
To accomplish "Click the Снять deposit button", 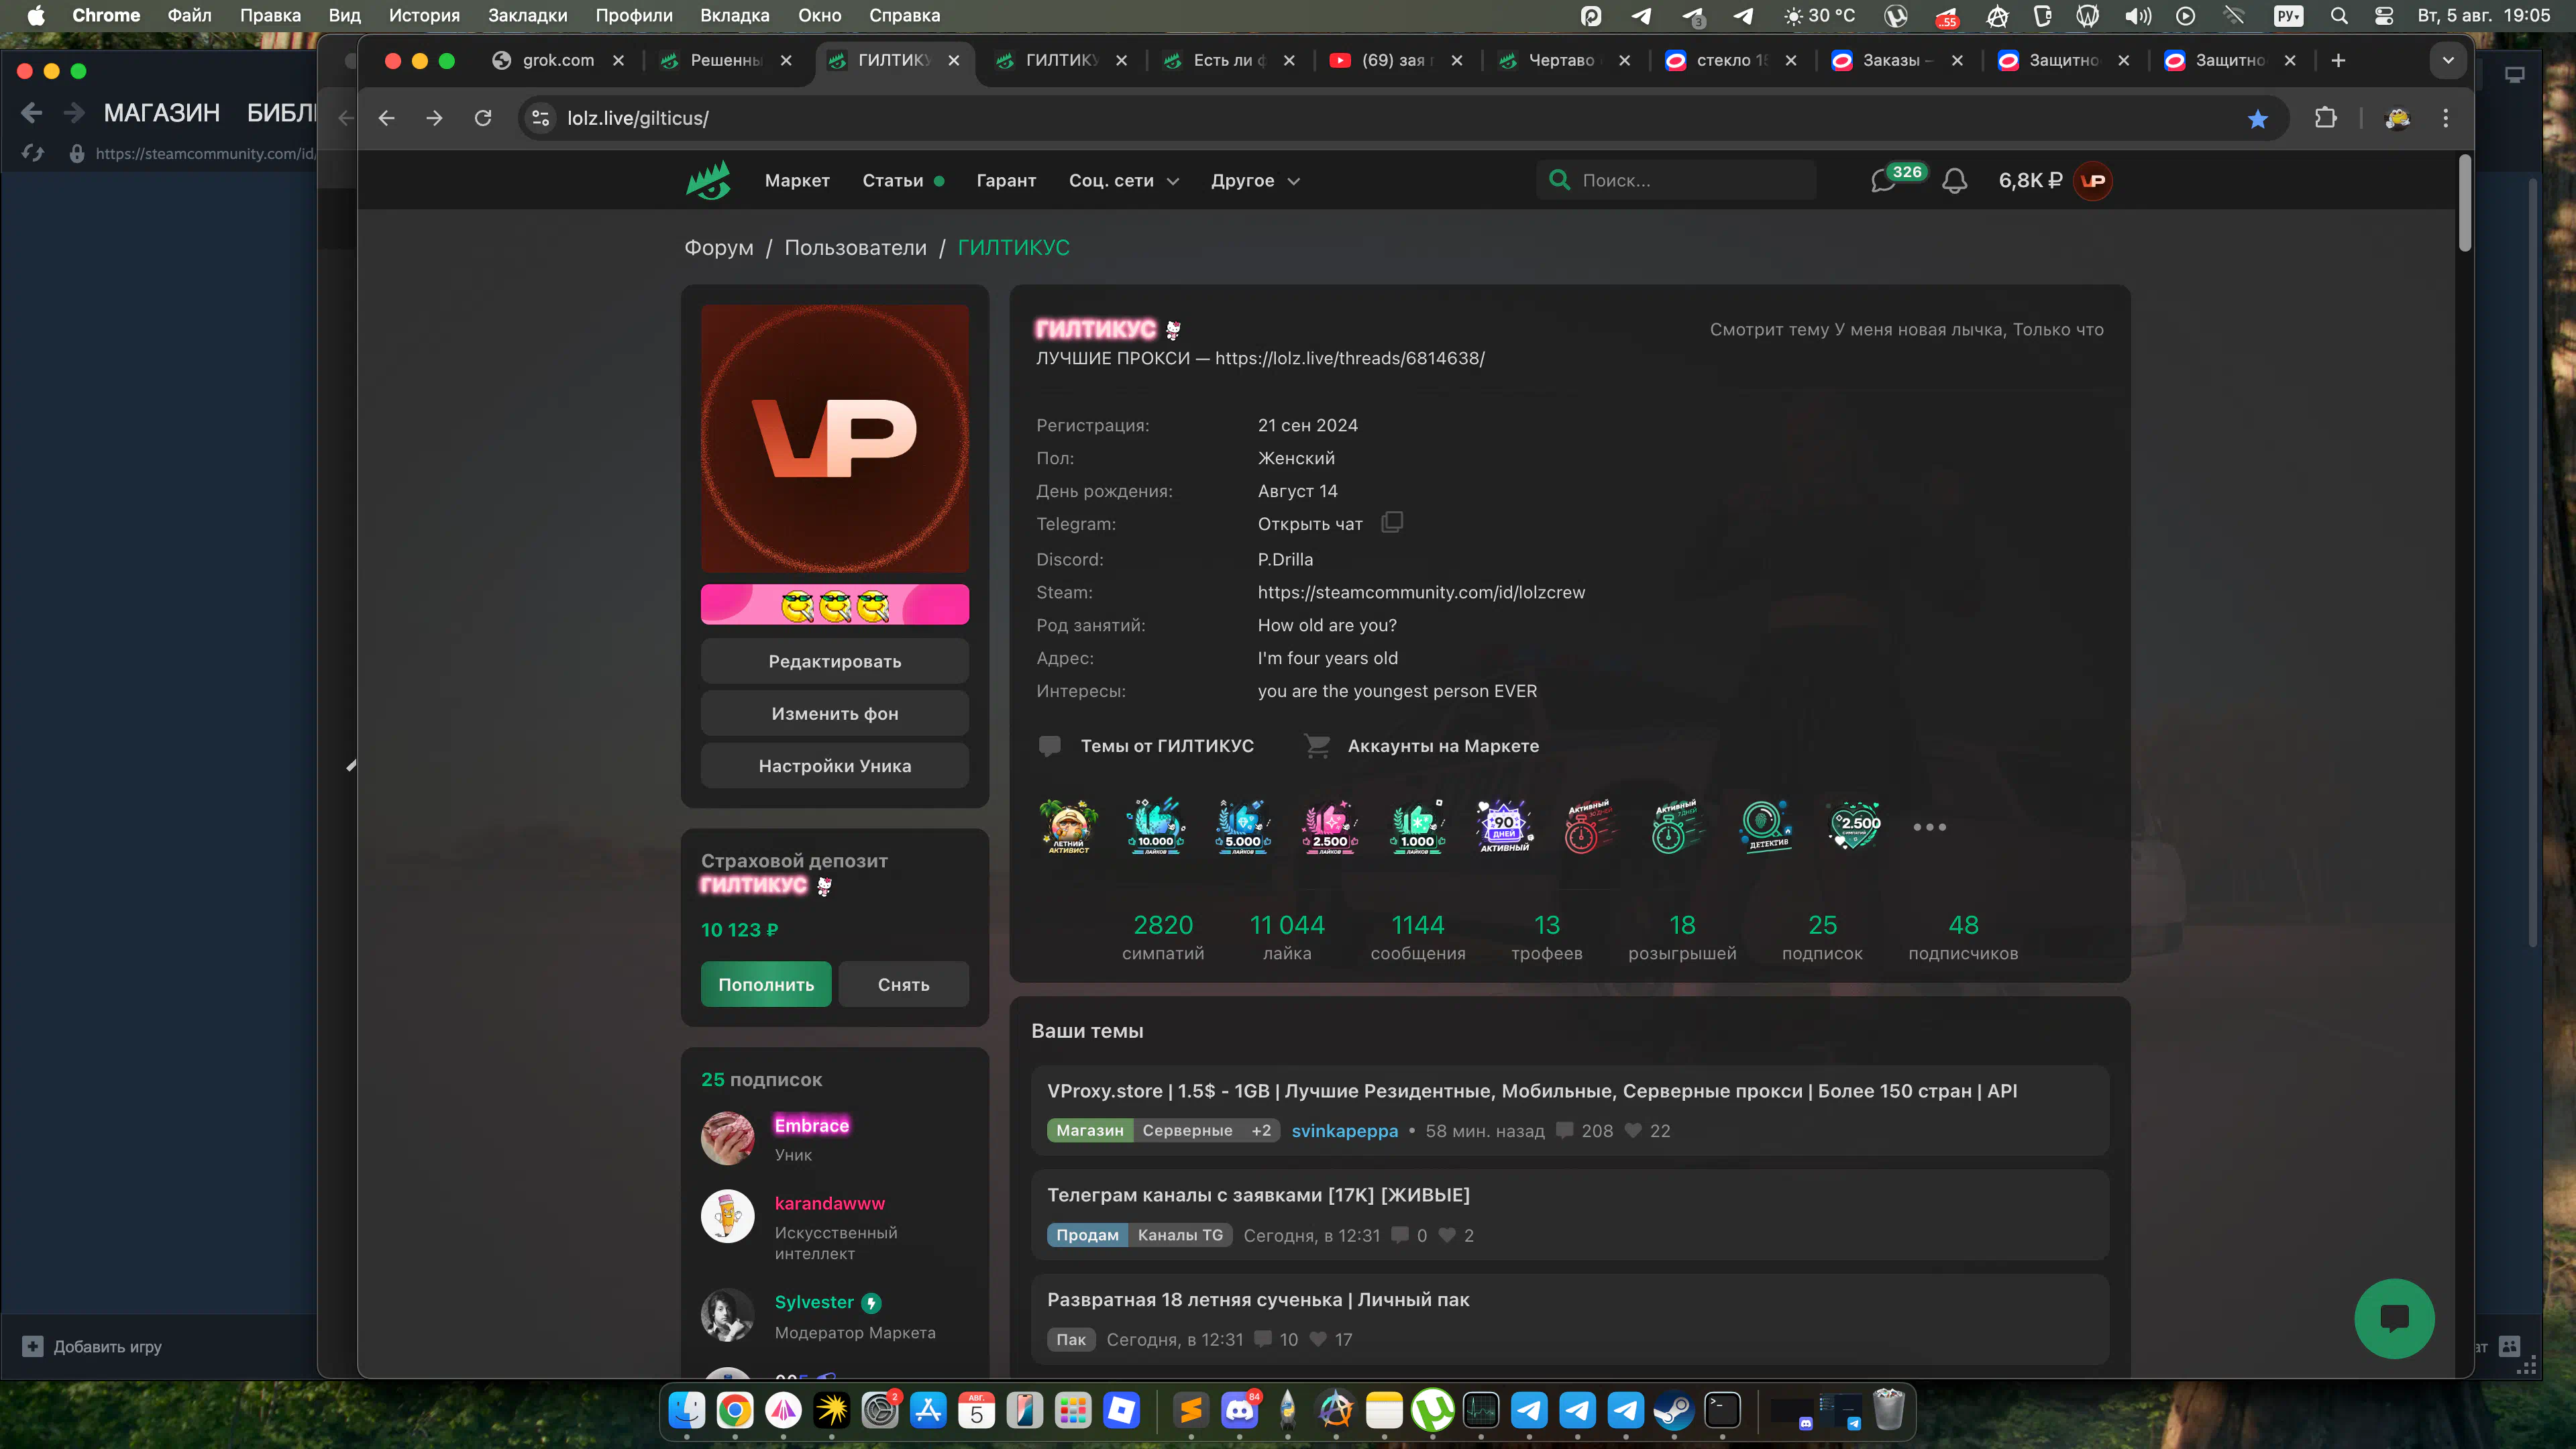I will pyautogui.click(x=904, y=984).
